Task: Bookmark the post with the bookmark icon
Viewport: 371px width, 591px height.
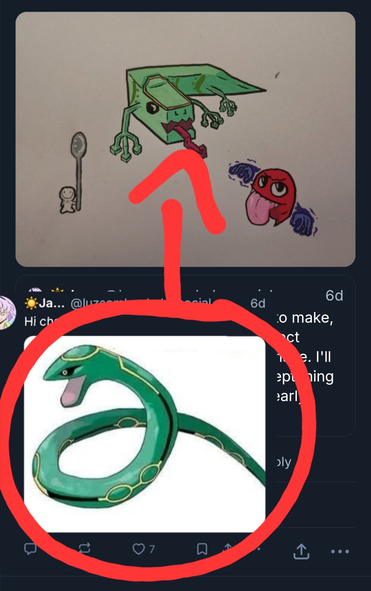Action: [202, 549]
